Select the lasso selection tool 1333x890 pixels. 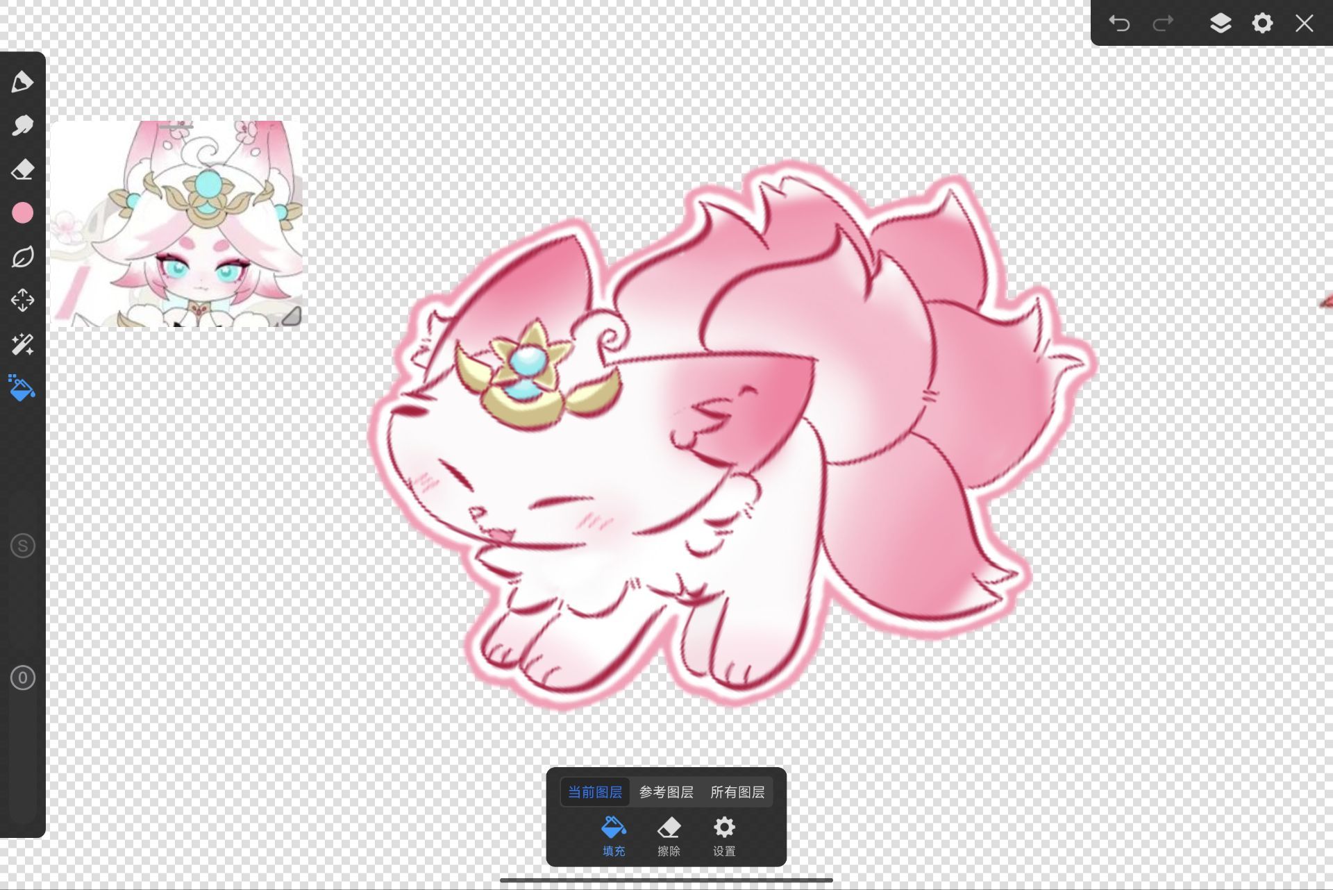(22, 257)
